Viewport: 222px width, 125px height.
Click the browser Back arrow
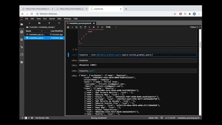[23, 14]
